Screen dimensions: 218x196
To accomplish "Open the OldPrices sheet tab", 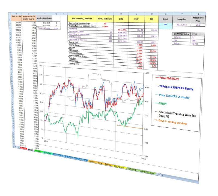I will click(83, 160).
